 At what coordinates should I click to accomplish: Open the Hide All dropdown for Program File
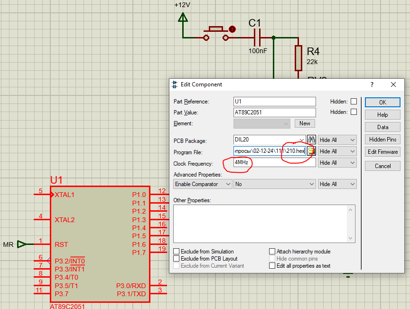point(337,151)
